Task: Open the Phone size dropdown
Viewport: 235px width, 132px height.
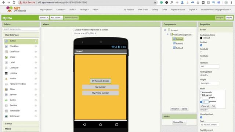Action: point(85,33)
